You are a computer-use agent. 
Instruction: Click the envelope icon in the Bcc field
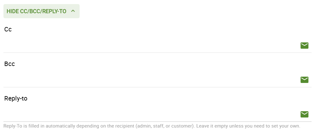pyautogui.click(x=304, y=80)
